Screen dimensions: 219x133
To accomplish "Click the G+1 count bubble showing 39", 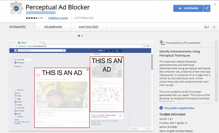I will pos(214,27).
